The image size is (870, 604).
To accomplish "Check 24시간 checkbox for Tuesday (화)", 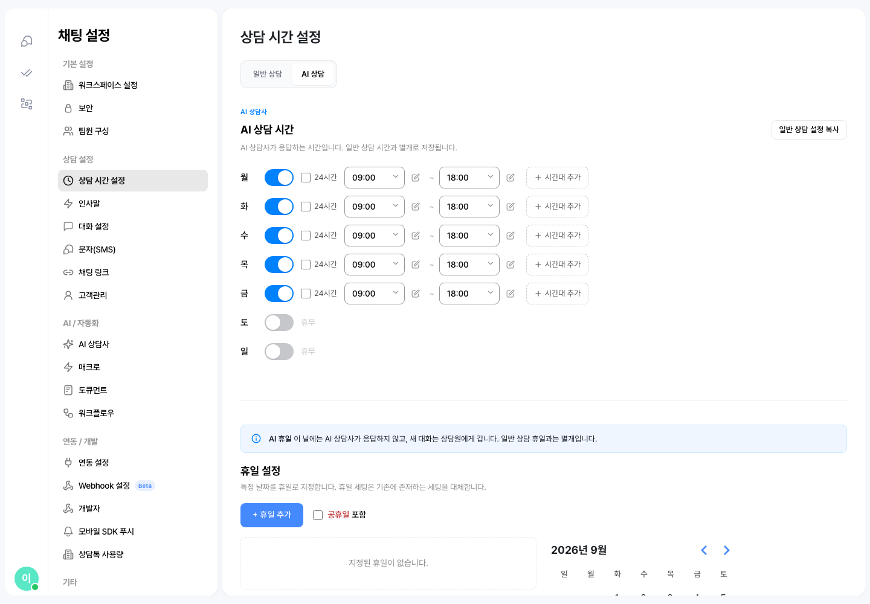I will click(x=306, y=207).
